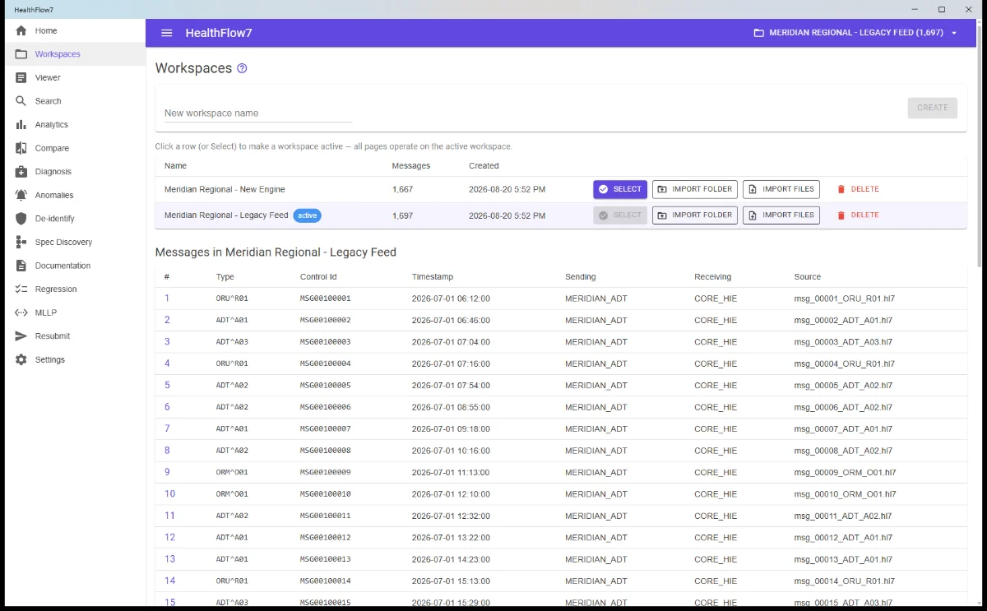Image resolution: width=987 pixels, height=611 pixels.
Task: Open the hamburger navigation menu icon
Action: tap(167, 33)
